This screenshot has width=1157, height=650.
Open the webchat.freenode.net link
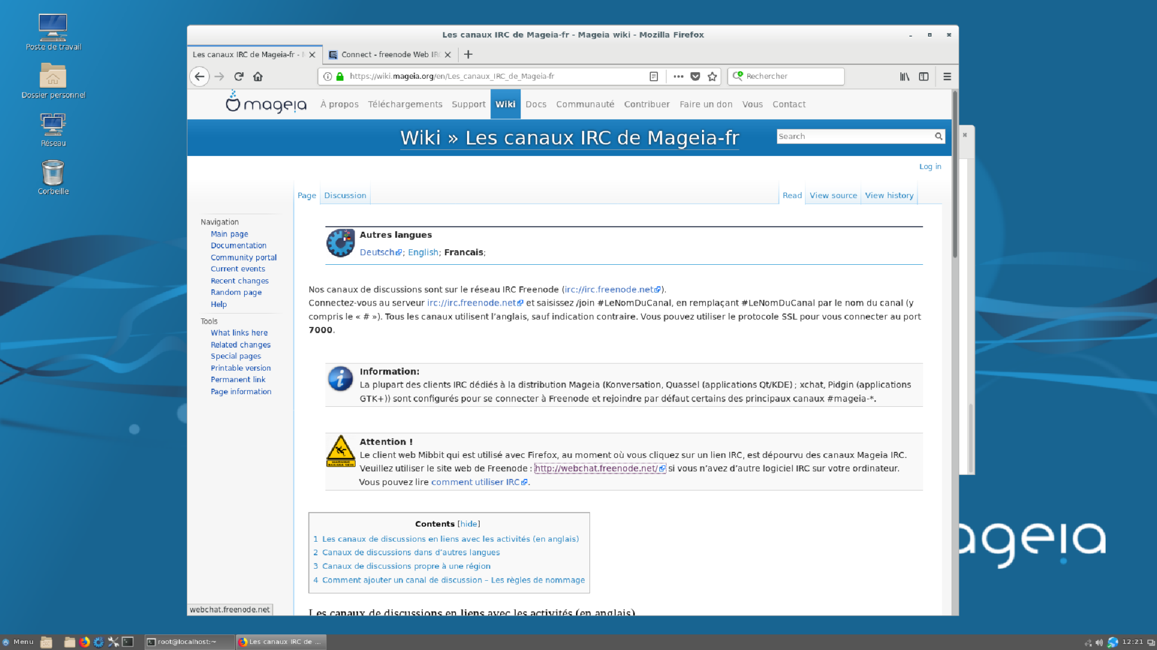click(x=600, y=468)
